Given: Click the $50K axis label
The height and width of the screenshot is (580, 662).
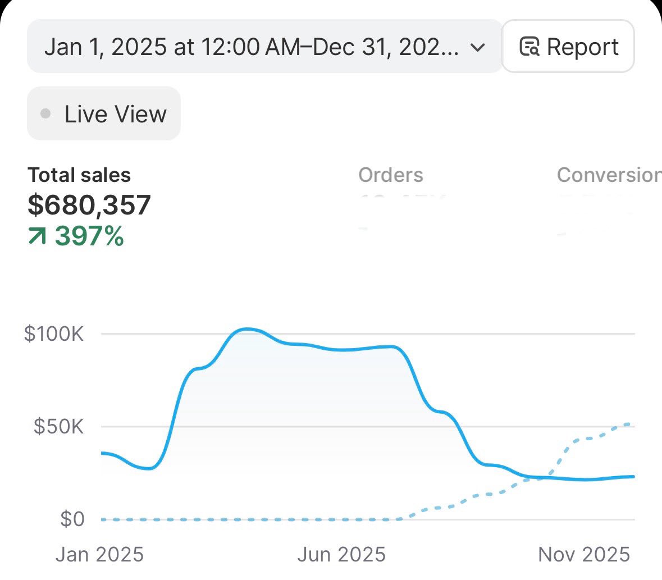Looking at the screenshot, I should click(59, 426).
